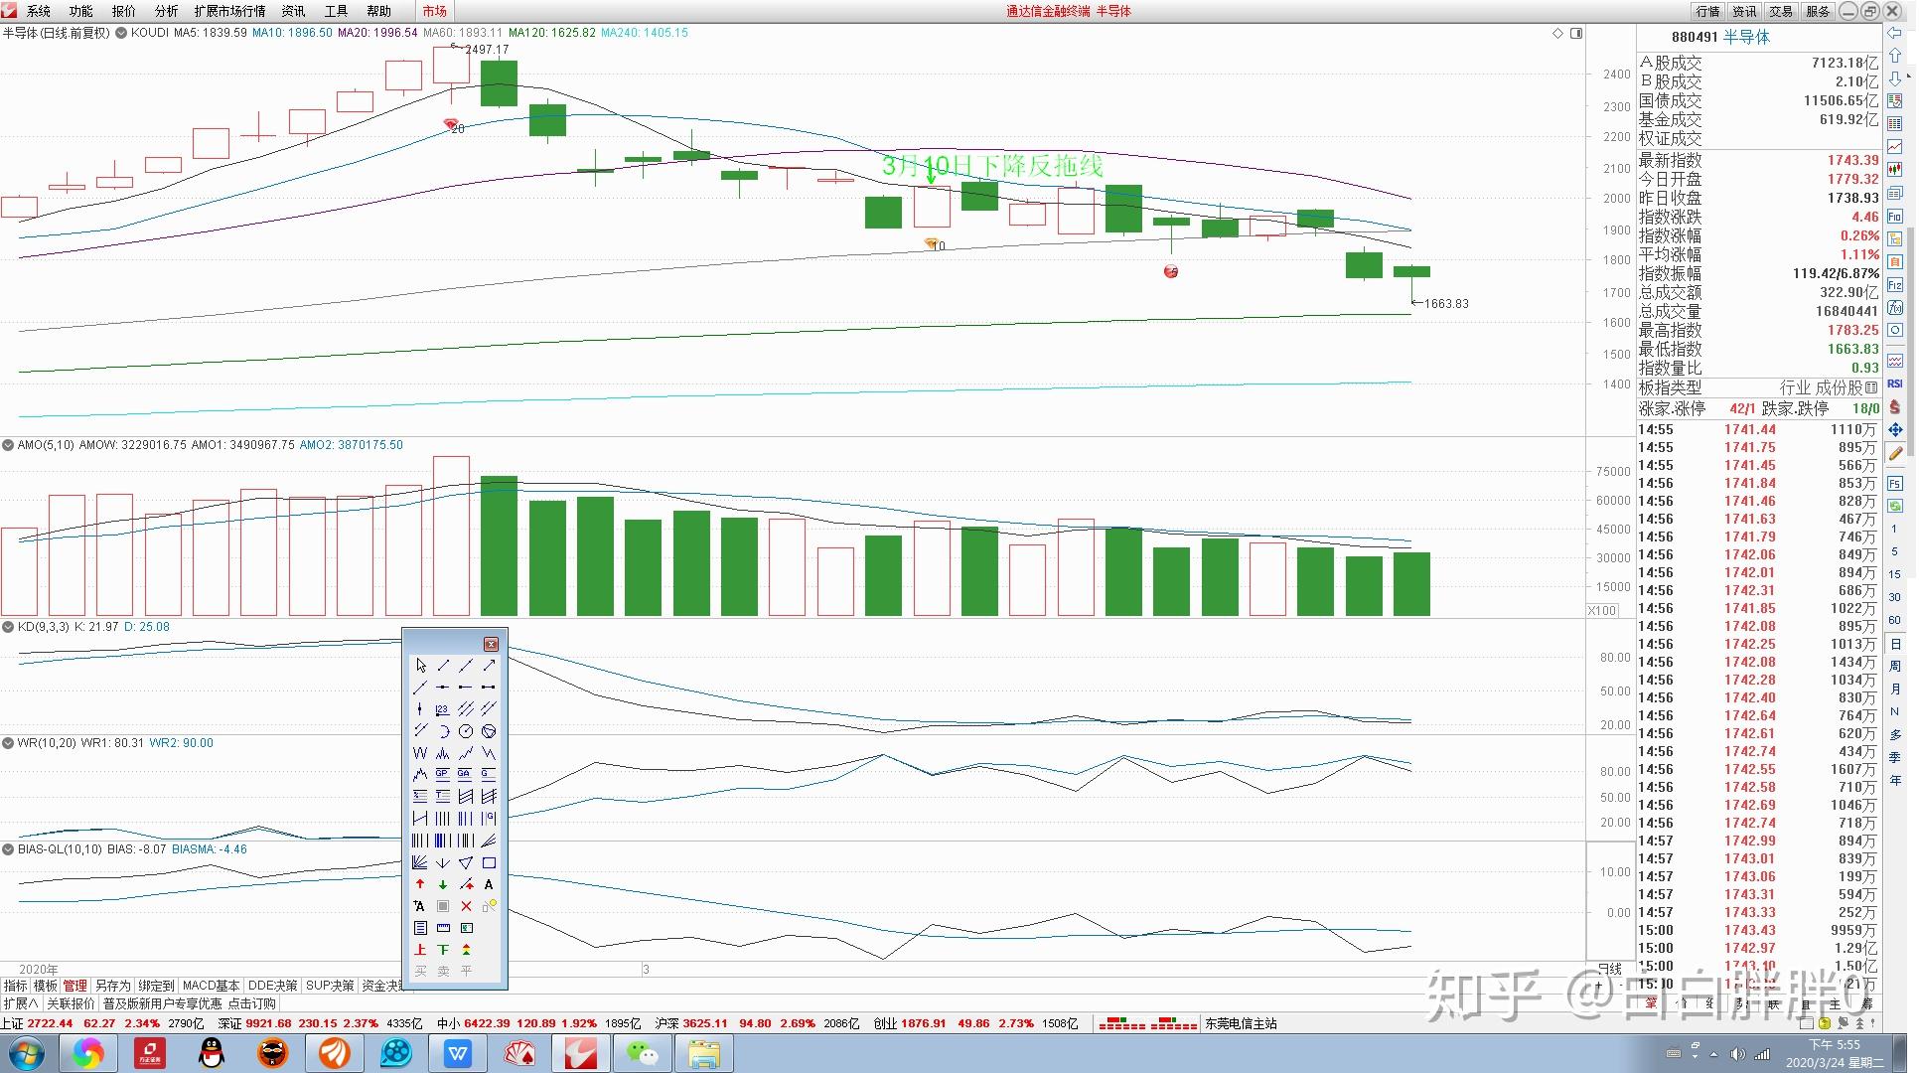Click the candlestick chart icon in the right sidebar

1895,170
